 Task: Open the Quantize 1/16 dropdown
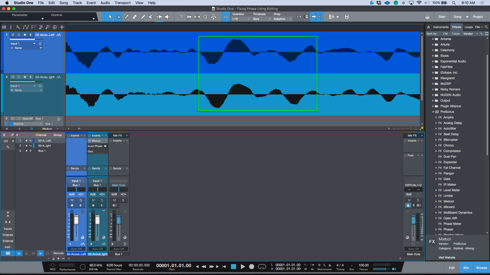coord(241,19)
